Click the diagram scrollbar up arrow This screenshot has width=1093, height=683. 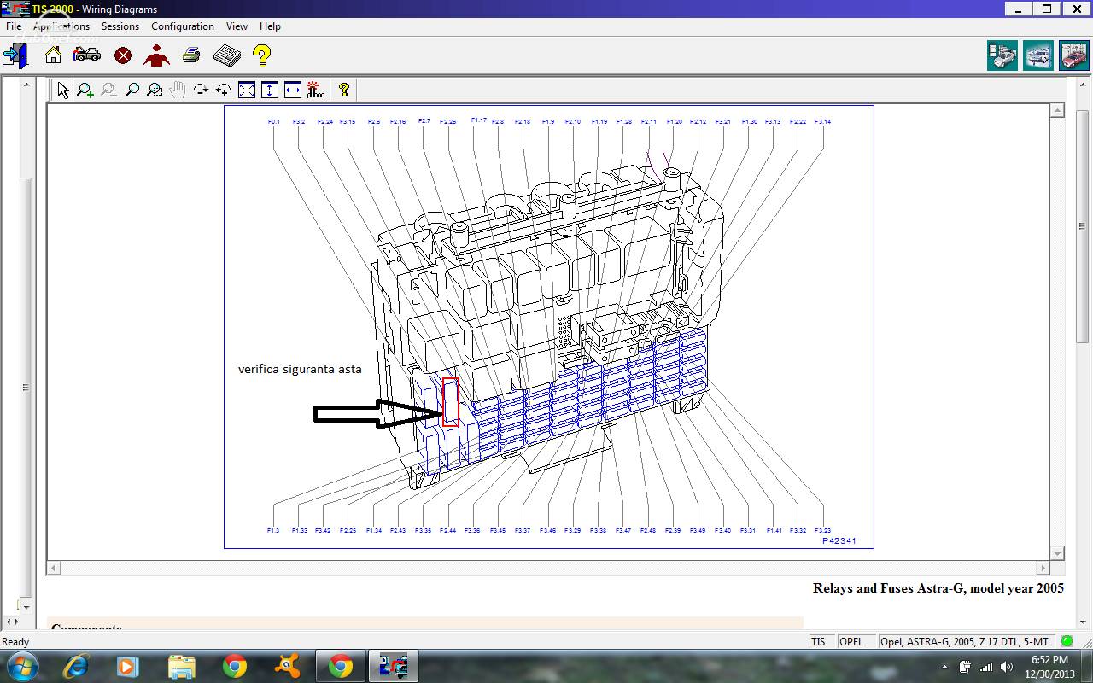click(x=1057, y=111)
